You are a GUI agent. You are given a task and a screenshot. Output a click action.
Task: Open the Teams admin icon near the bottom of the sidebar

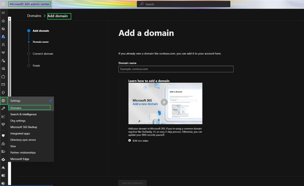pyautogui.click(x=3, y=175)
